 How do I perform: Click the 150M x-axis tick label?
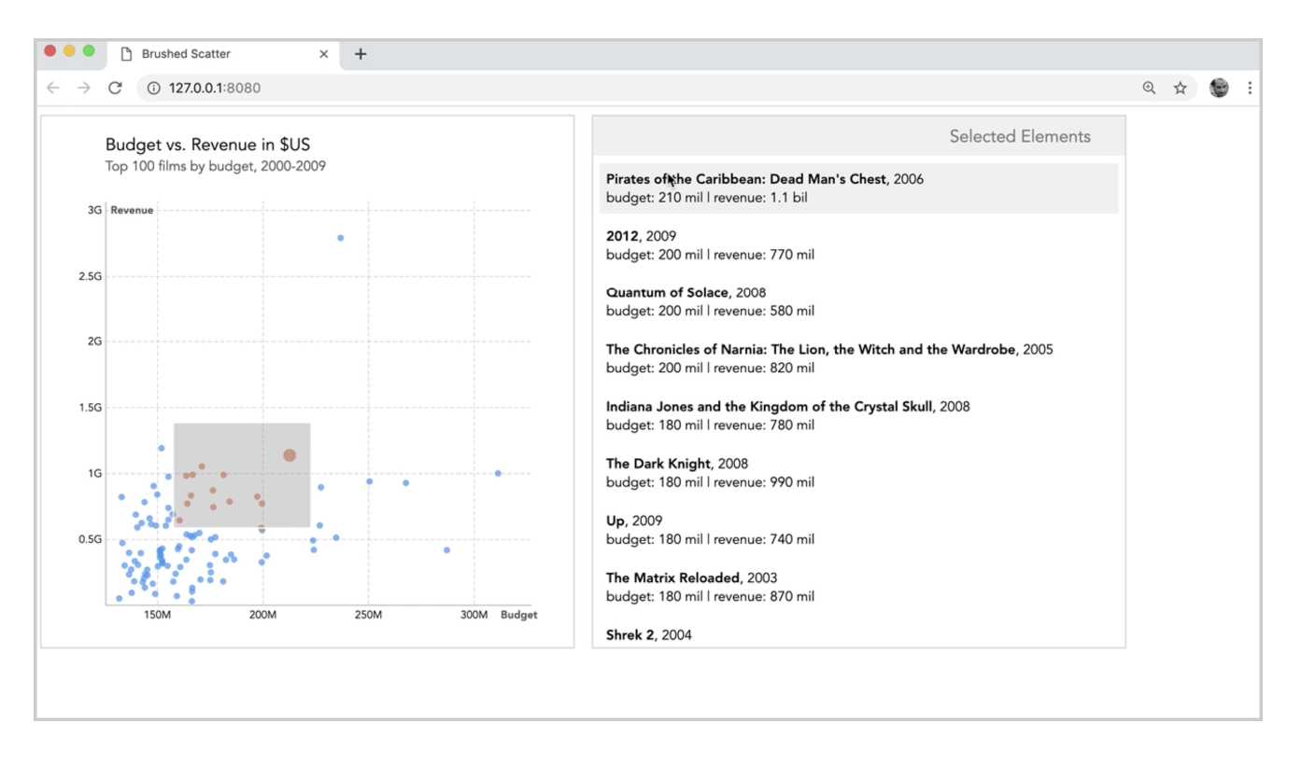pyautogui.click(x=157, y=616)
